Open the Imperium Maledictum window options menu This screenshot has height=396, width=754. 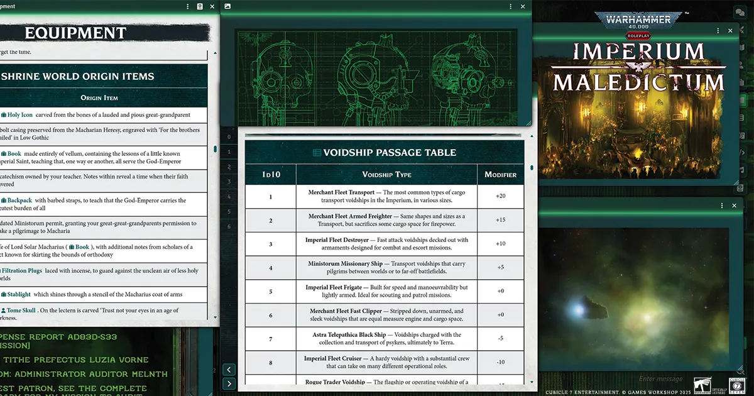[718, 30]
